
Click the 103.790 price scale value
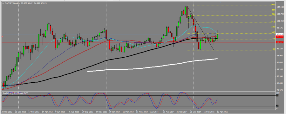pos(280,14)
